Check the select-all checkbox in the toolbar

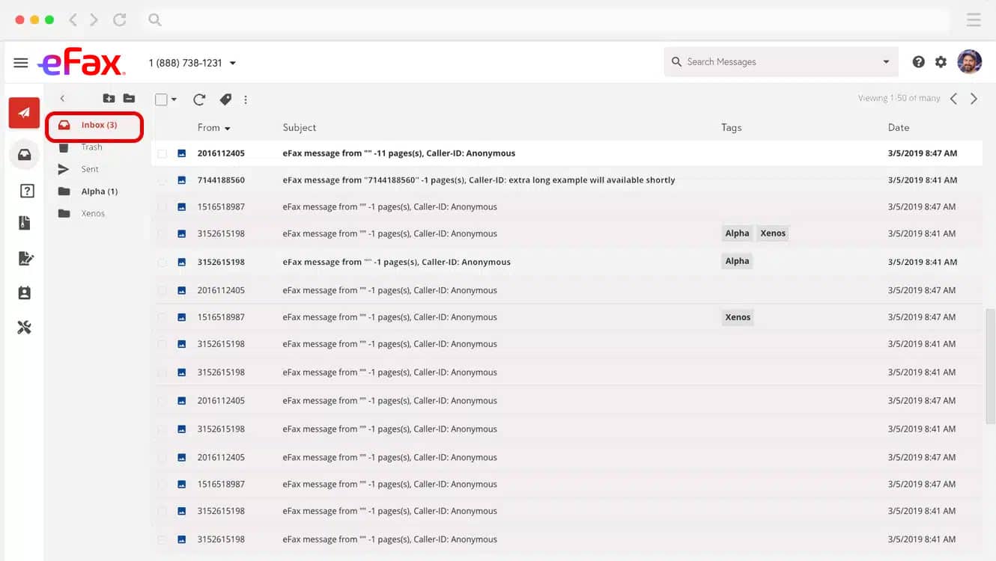click(x=161, y=98)
